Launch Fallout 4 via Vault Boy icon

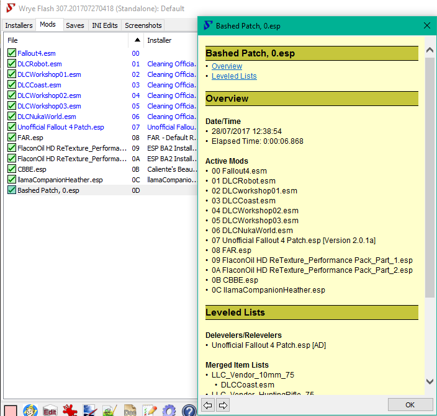[x=30, y=410]
